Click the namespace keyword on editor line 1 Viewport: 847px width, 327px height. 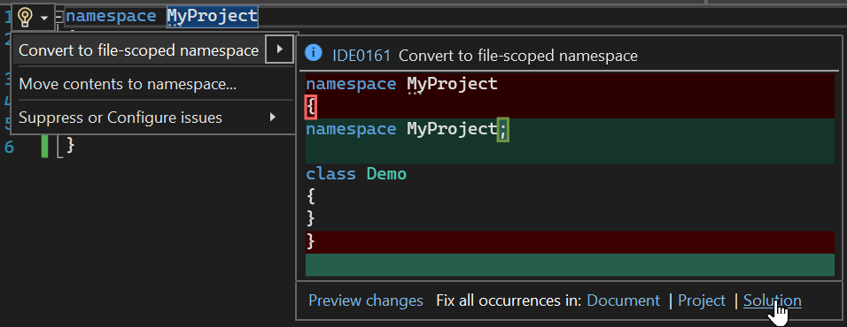point(111,16)
